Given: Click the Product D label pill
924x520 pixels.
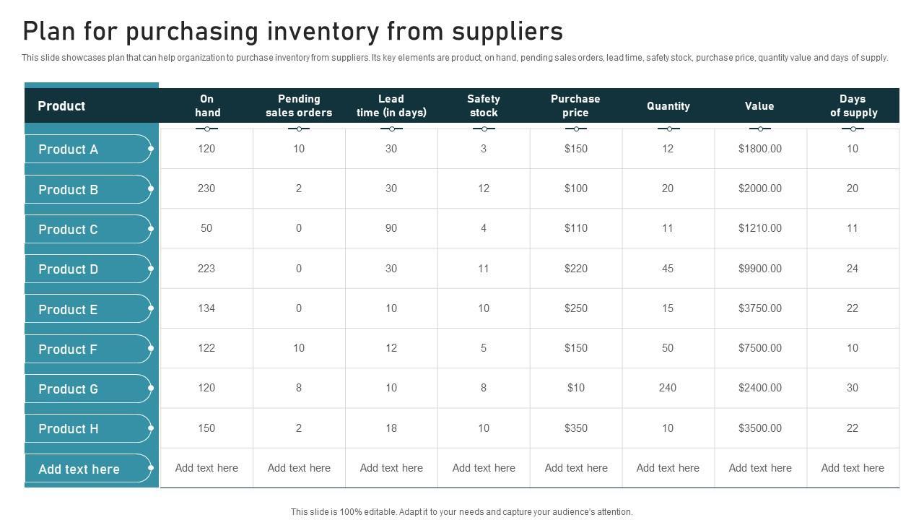Looking at the screenshot, I should point(68,269).
